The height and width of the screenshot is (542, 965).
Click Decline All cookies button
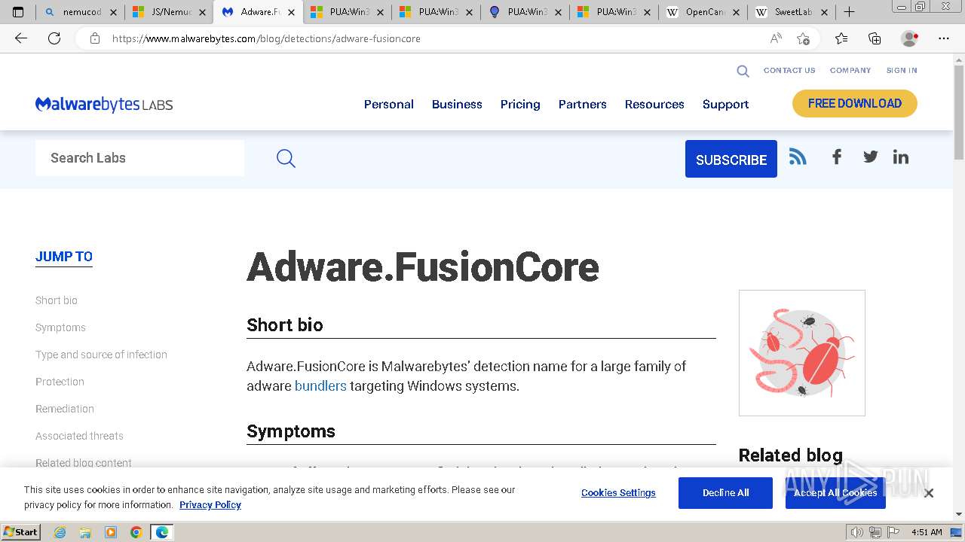(725, 493)
